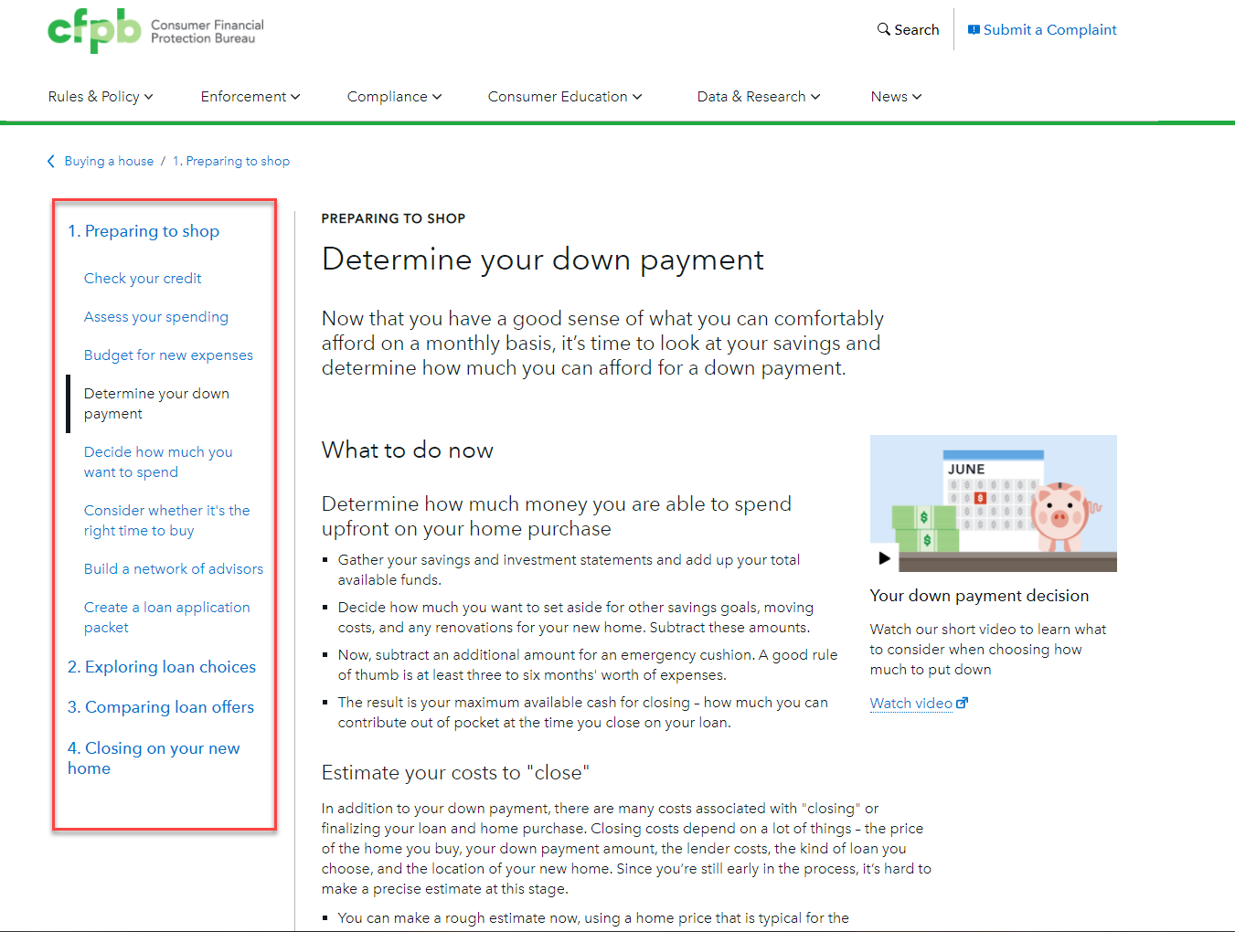Click external link icon beside Watch video
1235x932 pixels.
coord(962,703)
